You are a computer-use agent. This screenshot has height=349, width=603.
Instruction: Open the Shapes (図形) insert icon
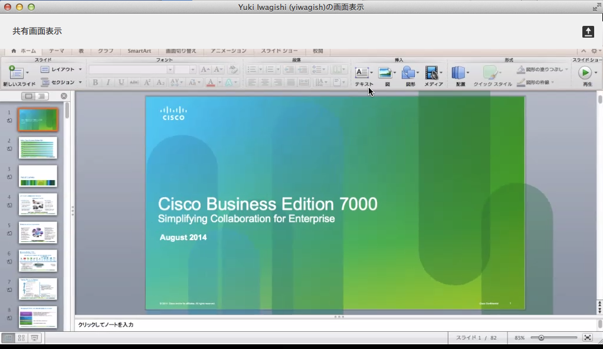408,72
